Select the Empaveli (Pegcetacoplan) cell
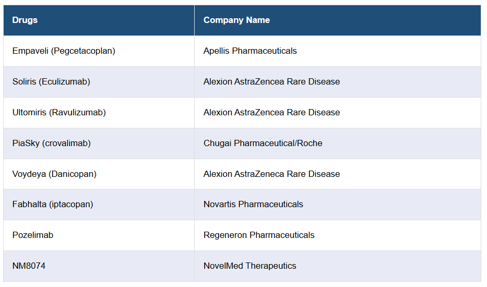Viewport: 487px width, 287px height. pyautogui.click(x=64, y=51)
